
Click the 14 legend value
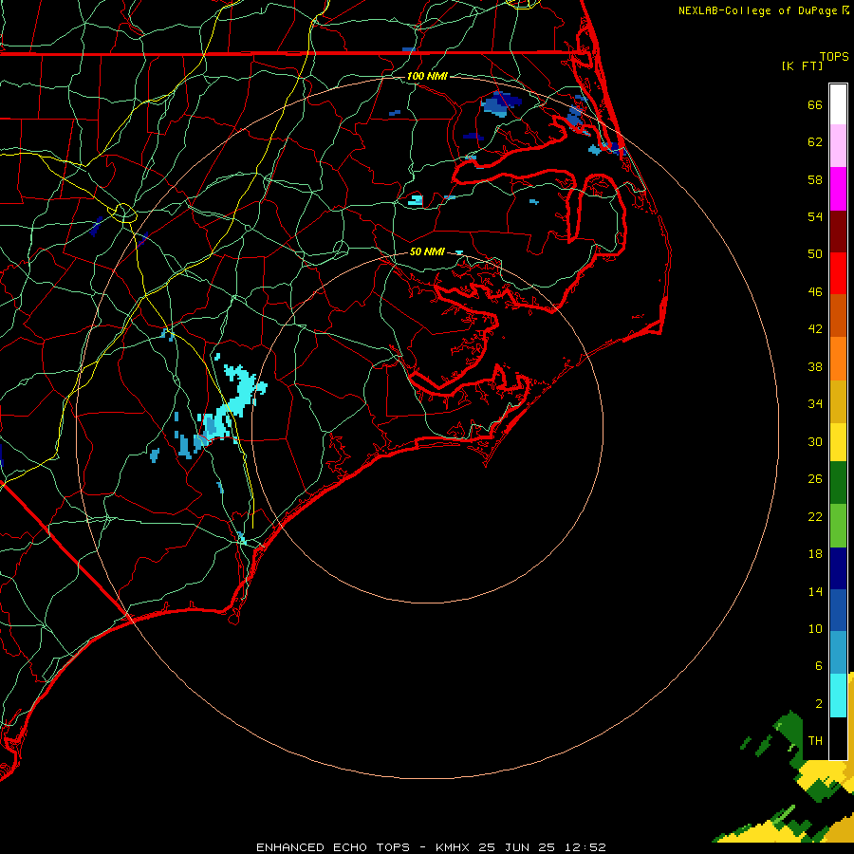[x=815, y=591]
